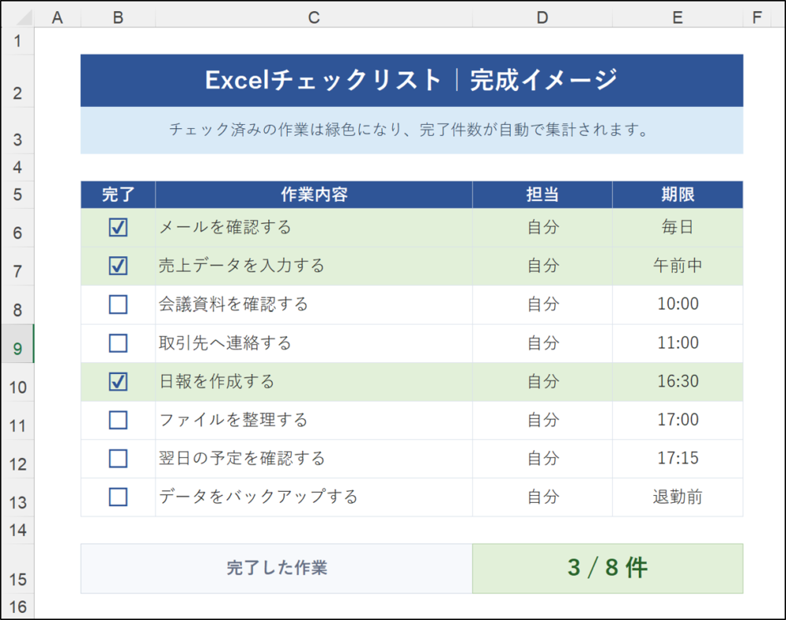786x620 pixels.
Task: Select the 10:00 deadline cell
Action: pyautogui.click(x=678, y=305)
